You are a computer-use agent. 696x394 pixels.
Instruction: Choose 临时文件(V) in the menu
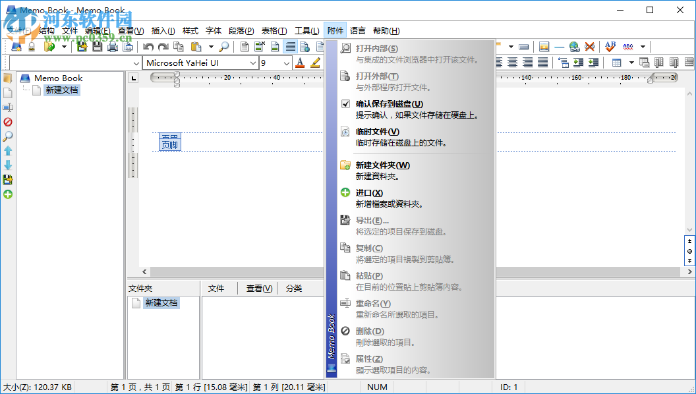[x=416, y=137]
